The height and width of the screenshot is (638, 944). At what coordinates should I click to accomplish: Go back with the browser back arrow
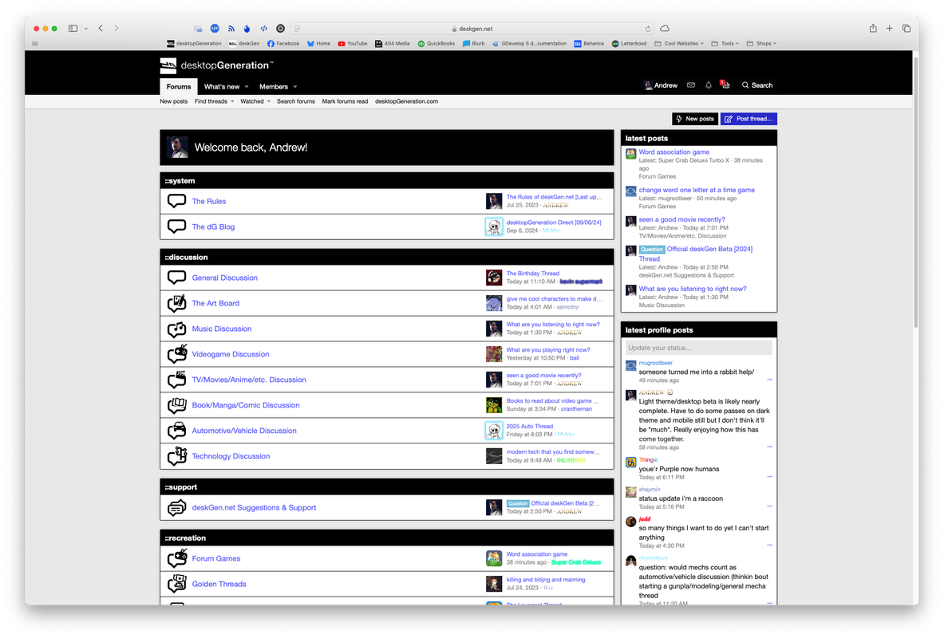pyautogui.click(x=101, y=28)
